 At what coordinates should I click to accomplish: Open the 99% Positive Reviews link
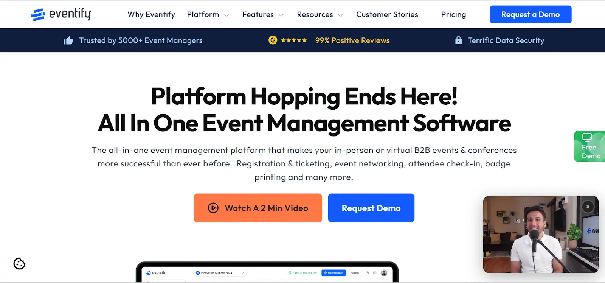pos(352,40)
